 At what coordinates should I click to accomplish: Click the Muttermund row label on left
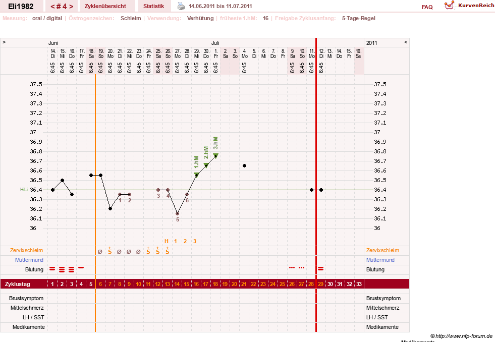29,260
